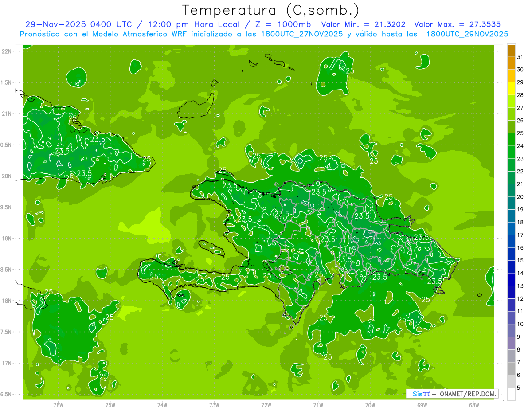Click the 'Temperatura (C,somb.)' chart title
Image resolution: width=532 pixels, height=411 pixels.
pos(270,10)
